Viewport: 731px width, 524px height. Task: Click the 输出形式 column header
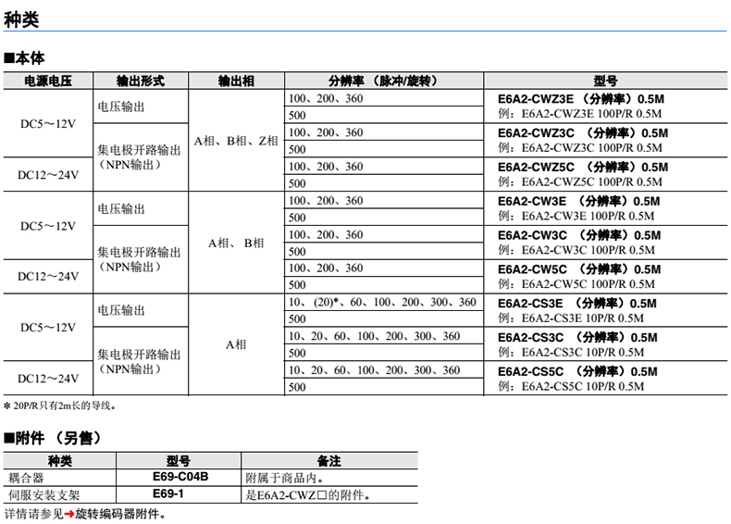point(141,81)
